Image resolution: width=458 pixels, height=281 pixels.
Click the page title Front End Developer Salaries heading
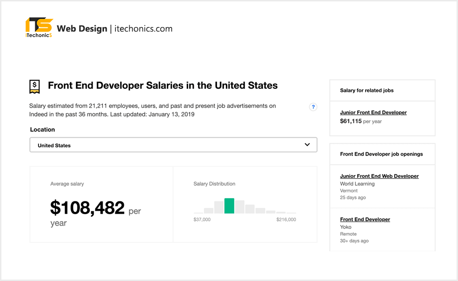coord(162,86)
